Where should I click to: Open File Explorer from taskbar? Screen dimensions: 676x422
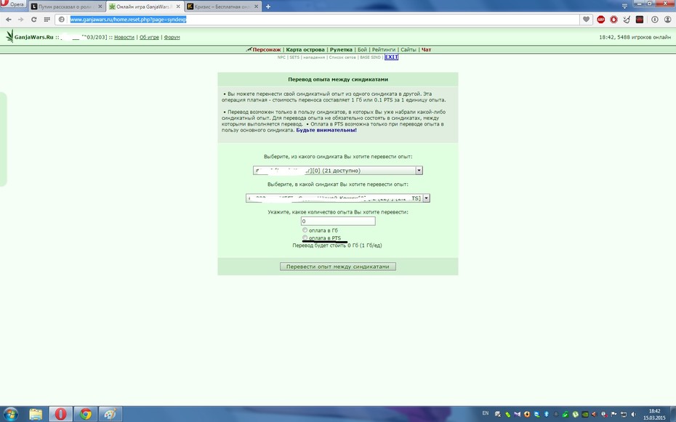[36, 414]
